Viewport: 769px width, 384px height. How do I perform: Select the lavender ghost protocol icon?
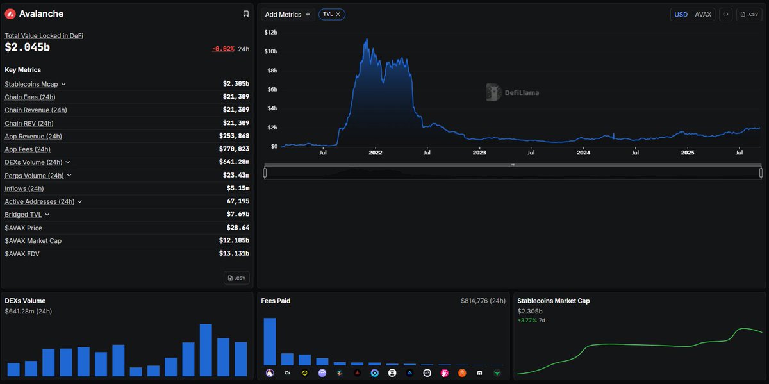(x=322, y=372)
